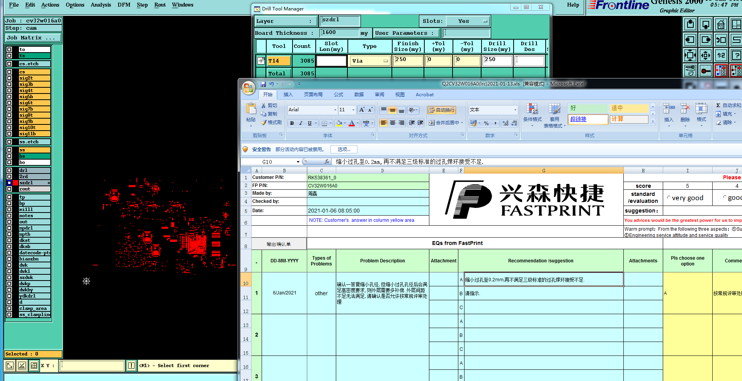Click the Home view icon
742x381 pixels.
click(721, 24)
